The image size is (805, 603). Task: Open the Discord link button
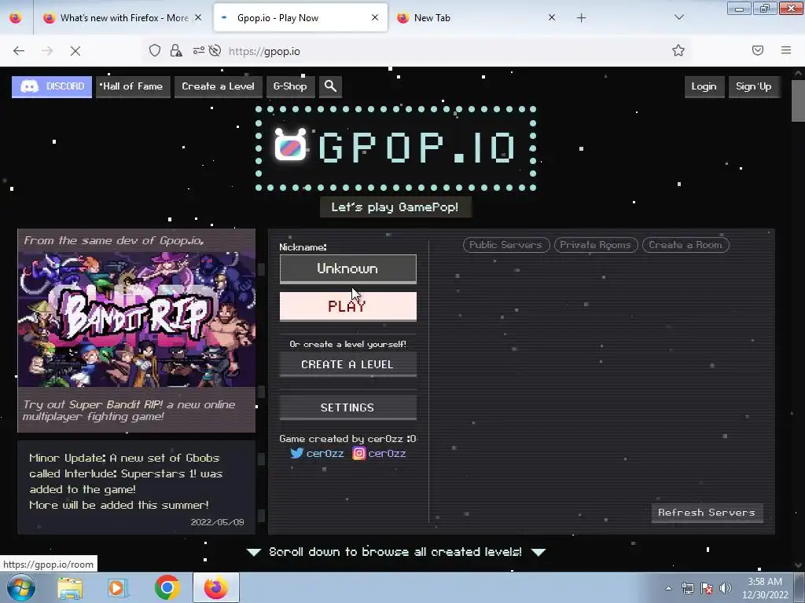pos(52,86)
